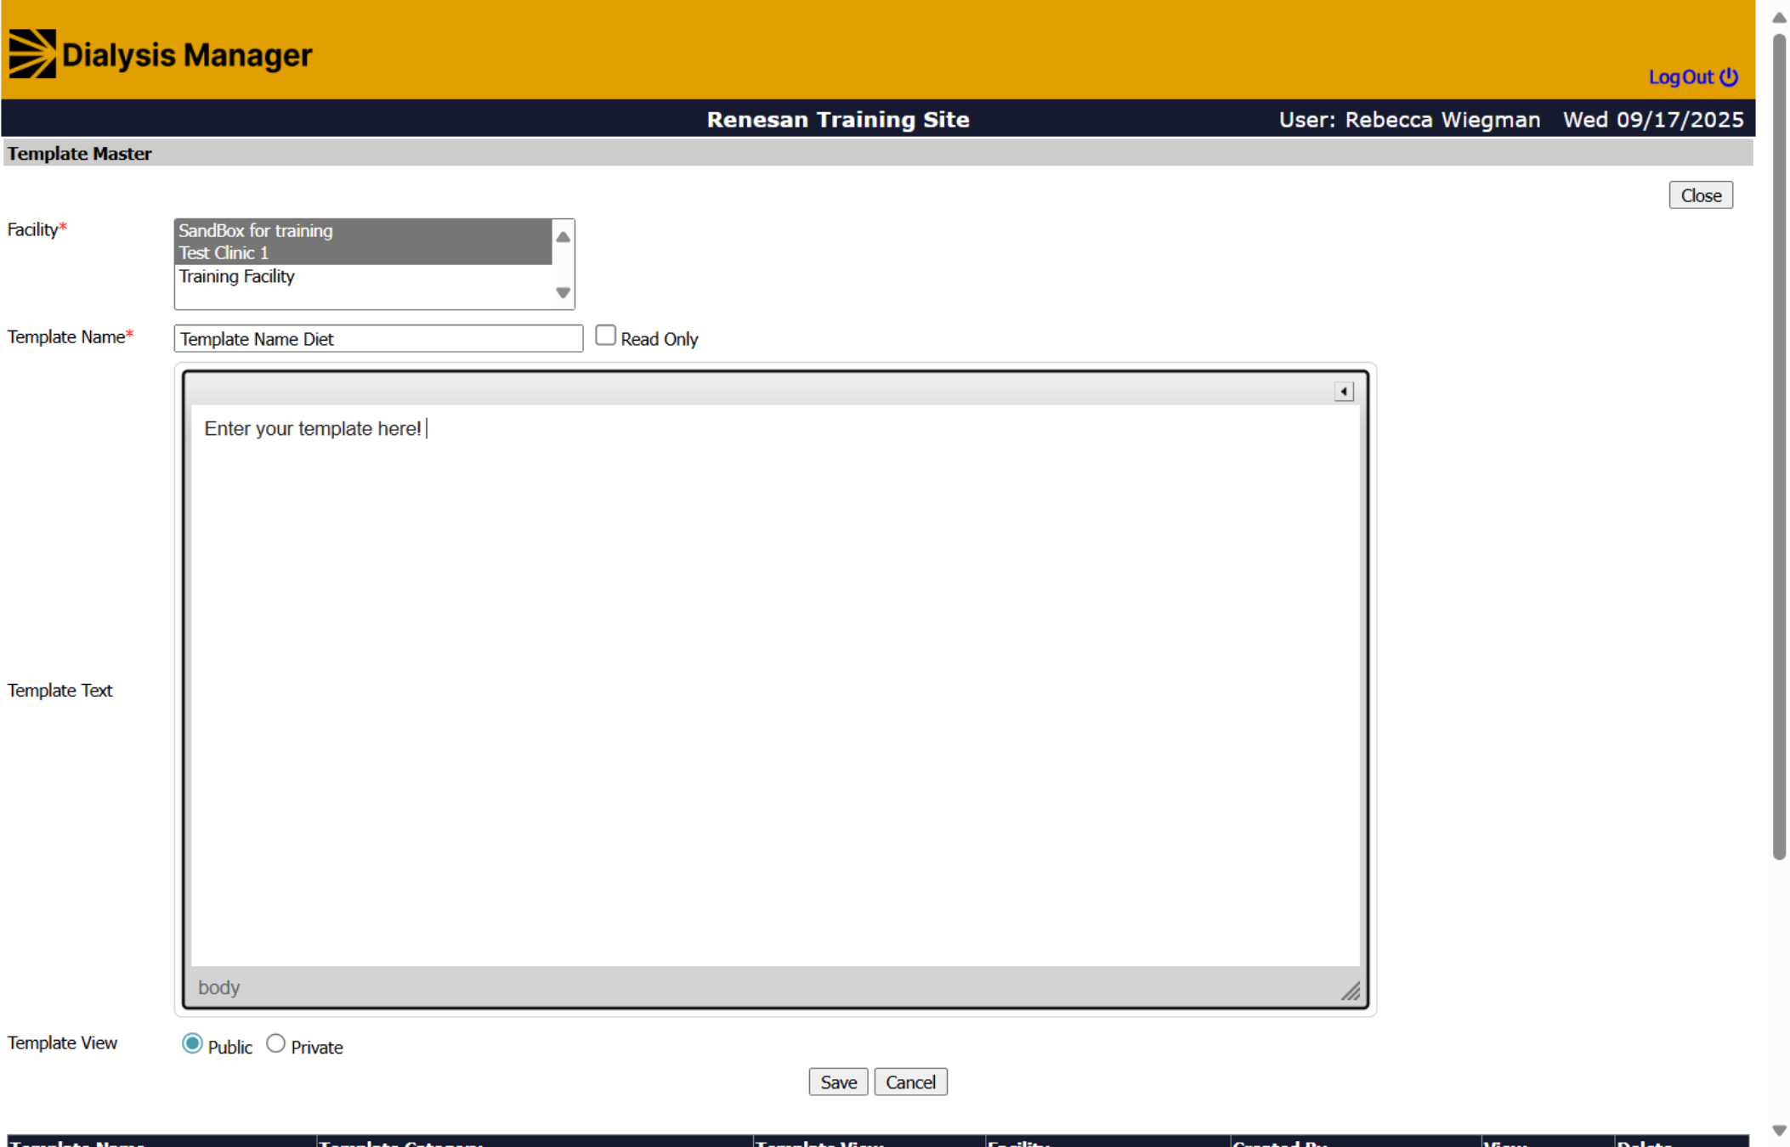Click inside the template text editor
This screenshot has height=1147, width=1790.
775,685
